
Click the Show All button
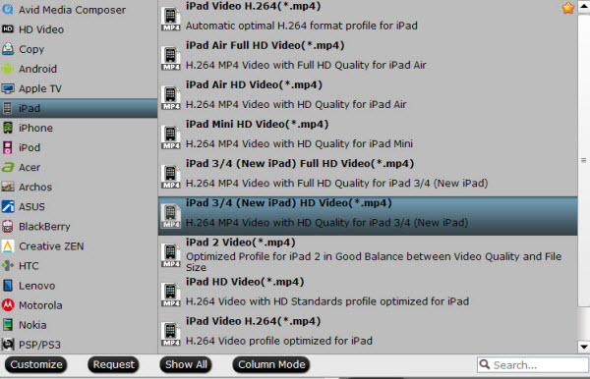coord(186,364)
